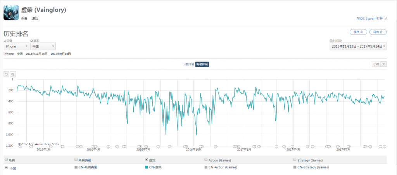Open the 中国 country dropdown
This screenshot has height=175, width=397.
click(x=43, y=46)
